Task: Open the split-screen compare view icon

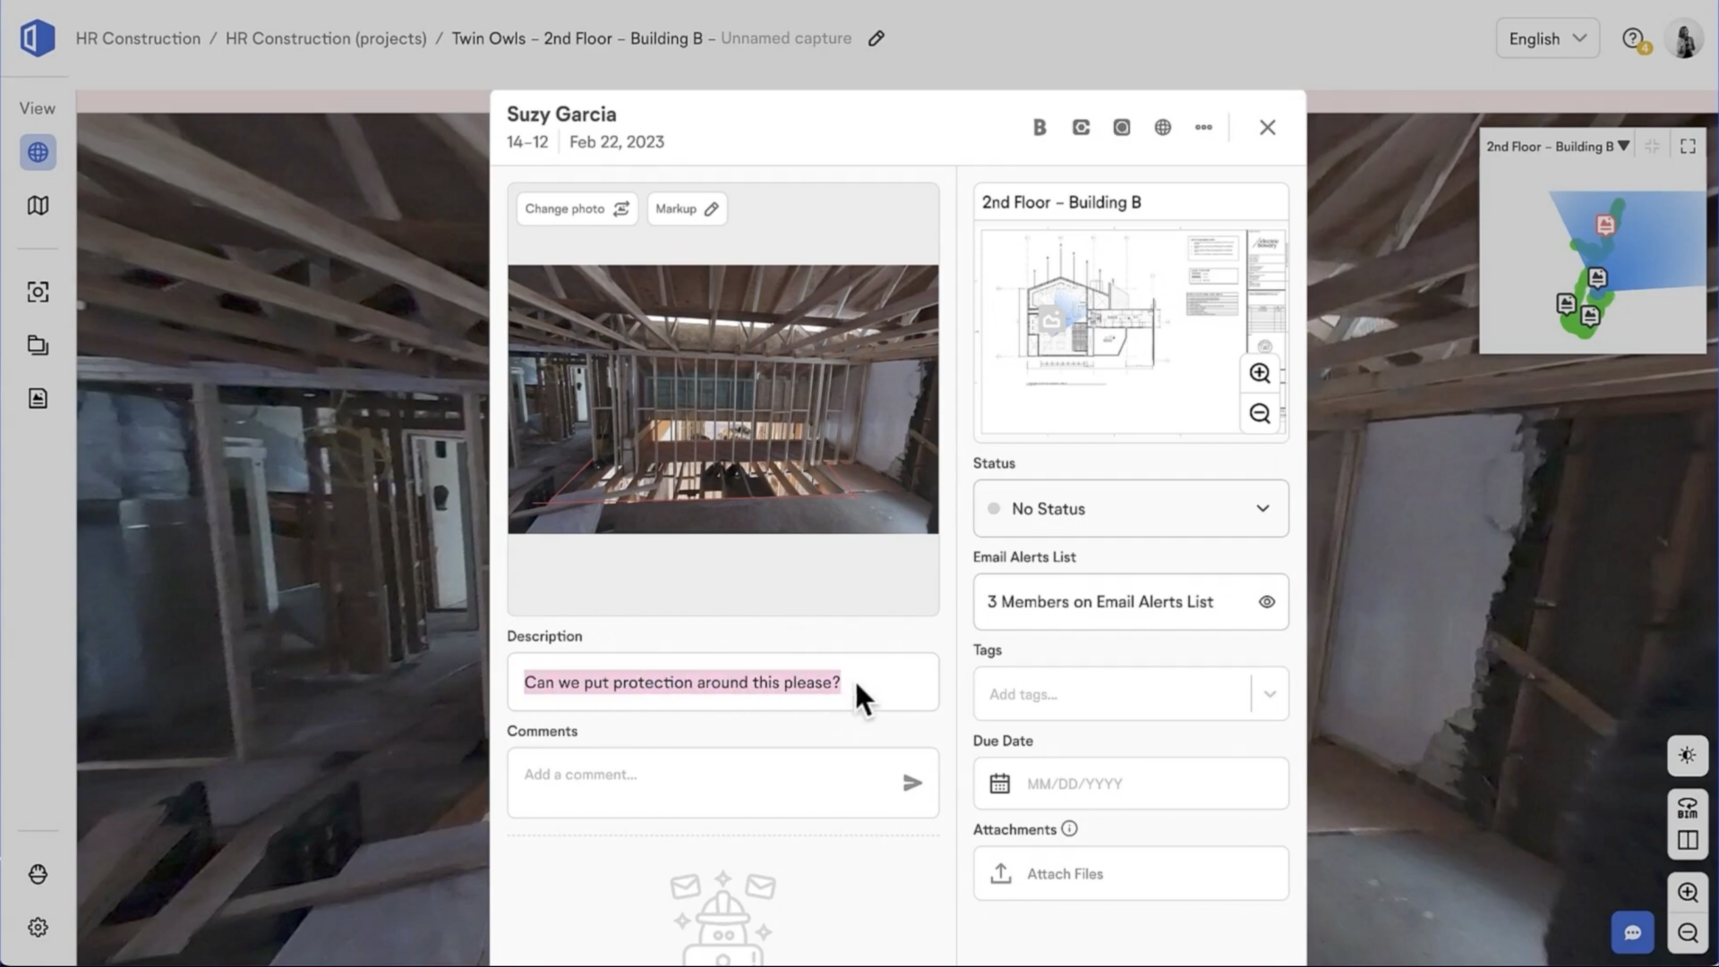Action: click(x=1687, y=841)
